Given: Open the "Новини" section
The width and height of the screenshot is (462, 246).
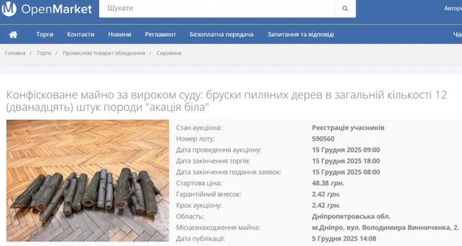Looking at the screenshot, I should click(x=119, y=34).
